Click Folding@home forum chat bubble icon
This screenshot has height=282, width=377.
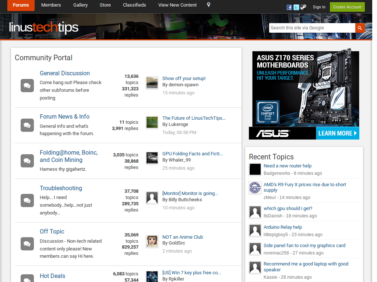point(27,161)
